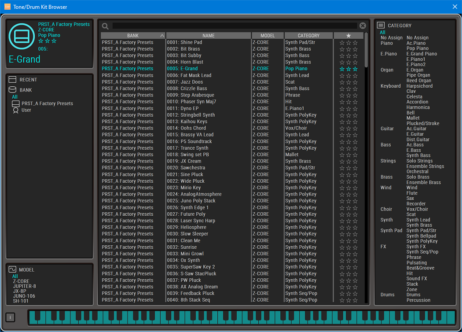The image size is (462, 332).
Task: Toggle star rating for 0010: Phaser Syn Maj7
Action: 348,102
